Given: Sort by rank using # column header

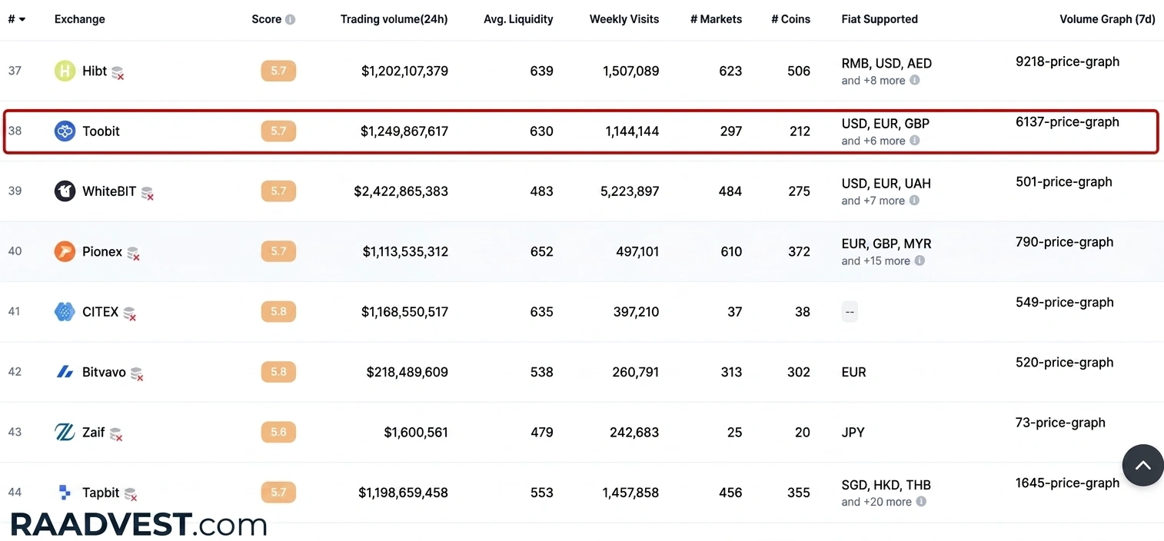Looking at the screenshot, I should click(16, 19).
